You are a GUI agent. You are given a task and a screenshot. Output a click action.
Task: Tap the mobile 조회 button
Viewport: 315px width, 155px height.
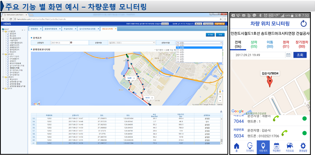[x=300, y=55]
